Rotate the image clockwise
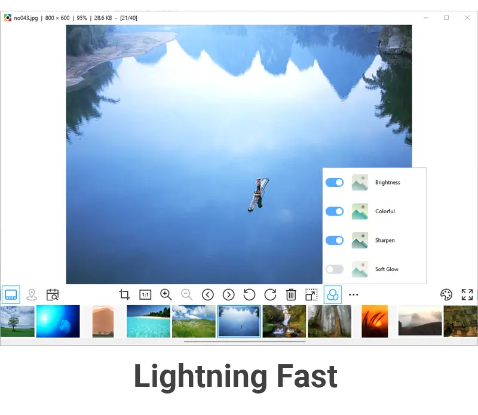This screenshot has height=415, width=478. 270,294
